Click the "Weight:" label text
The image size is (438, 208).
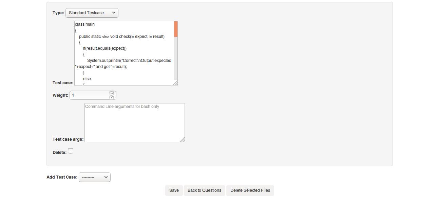pyautogui.click(x=60, y=95)
